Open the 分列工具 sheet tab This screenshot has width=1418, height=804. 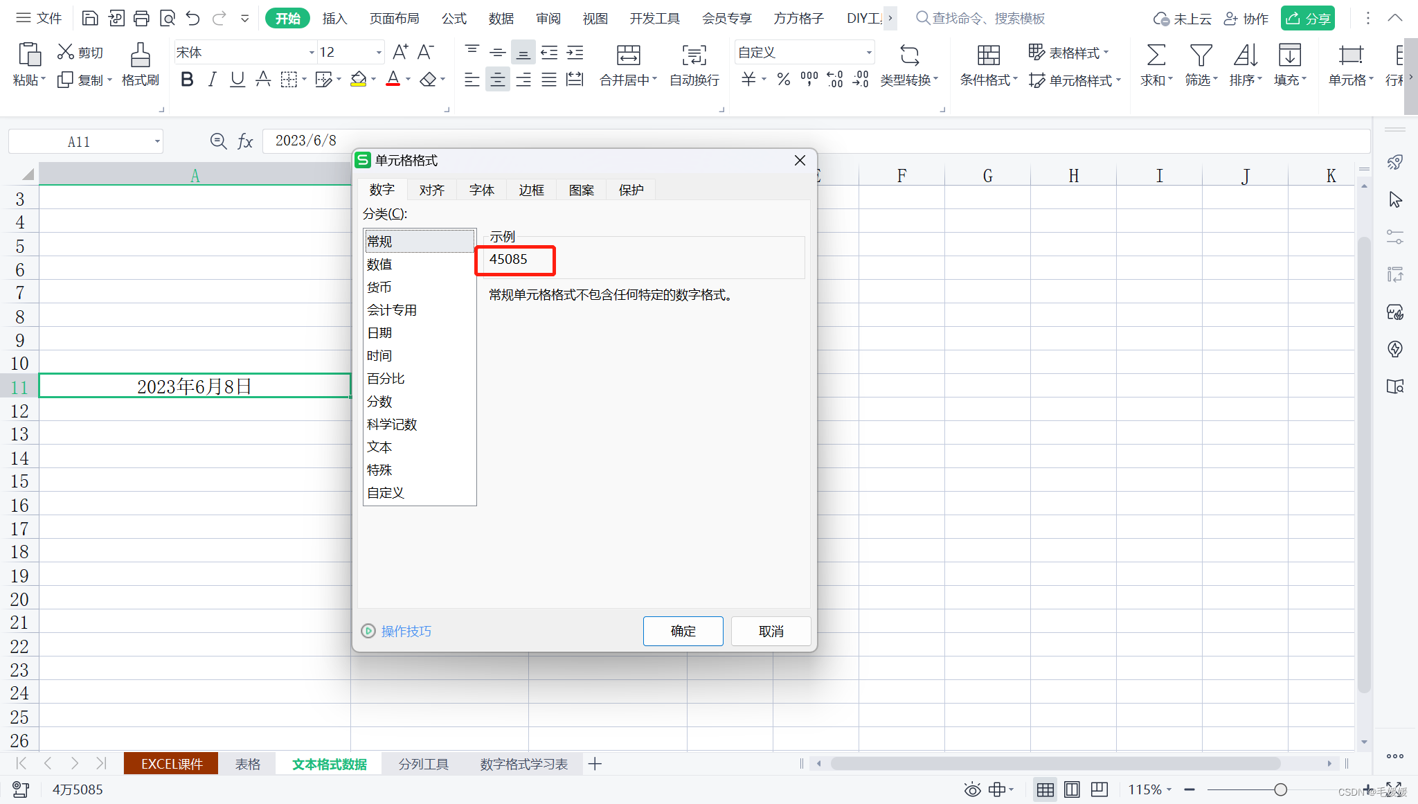[423, 764]
